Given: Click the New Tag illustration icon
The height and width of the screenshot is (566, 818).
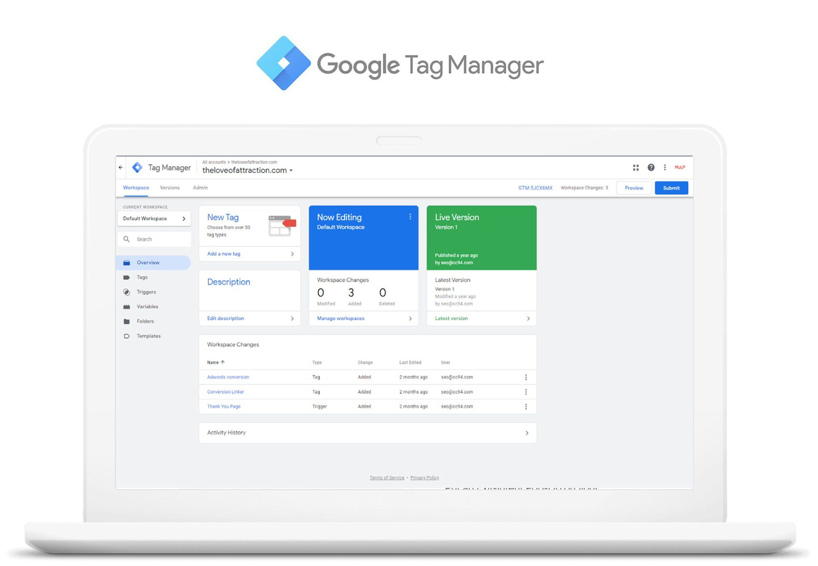Looking at the screenshot, I should coord(282,226).
